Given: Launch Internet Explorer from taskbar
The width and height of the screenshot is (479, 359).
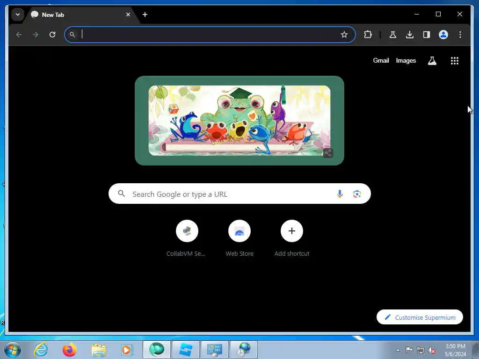Looking at the screenshot, I should tap(41, 350).
